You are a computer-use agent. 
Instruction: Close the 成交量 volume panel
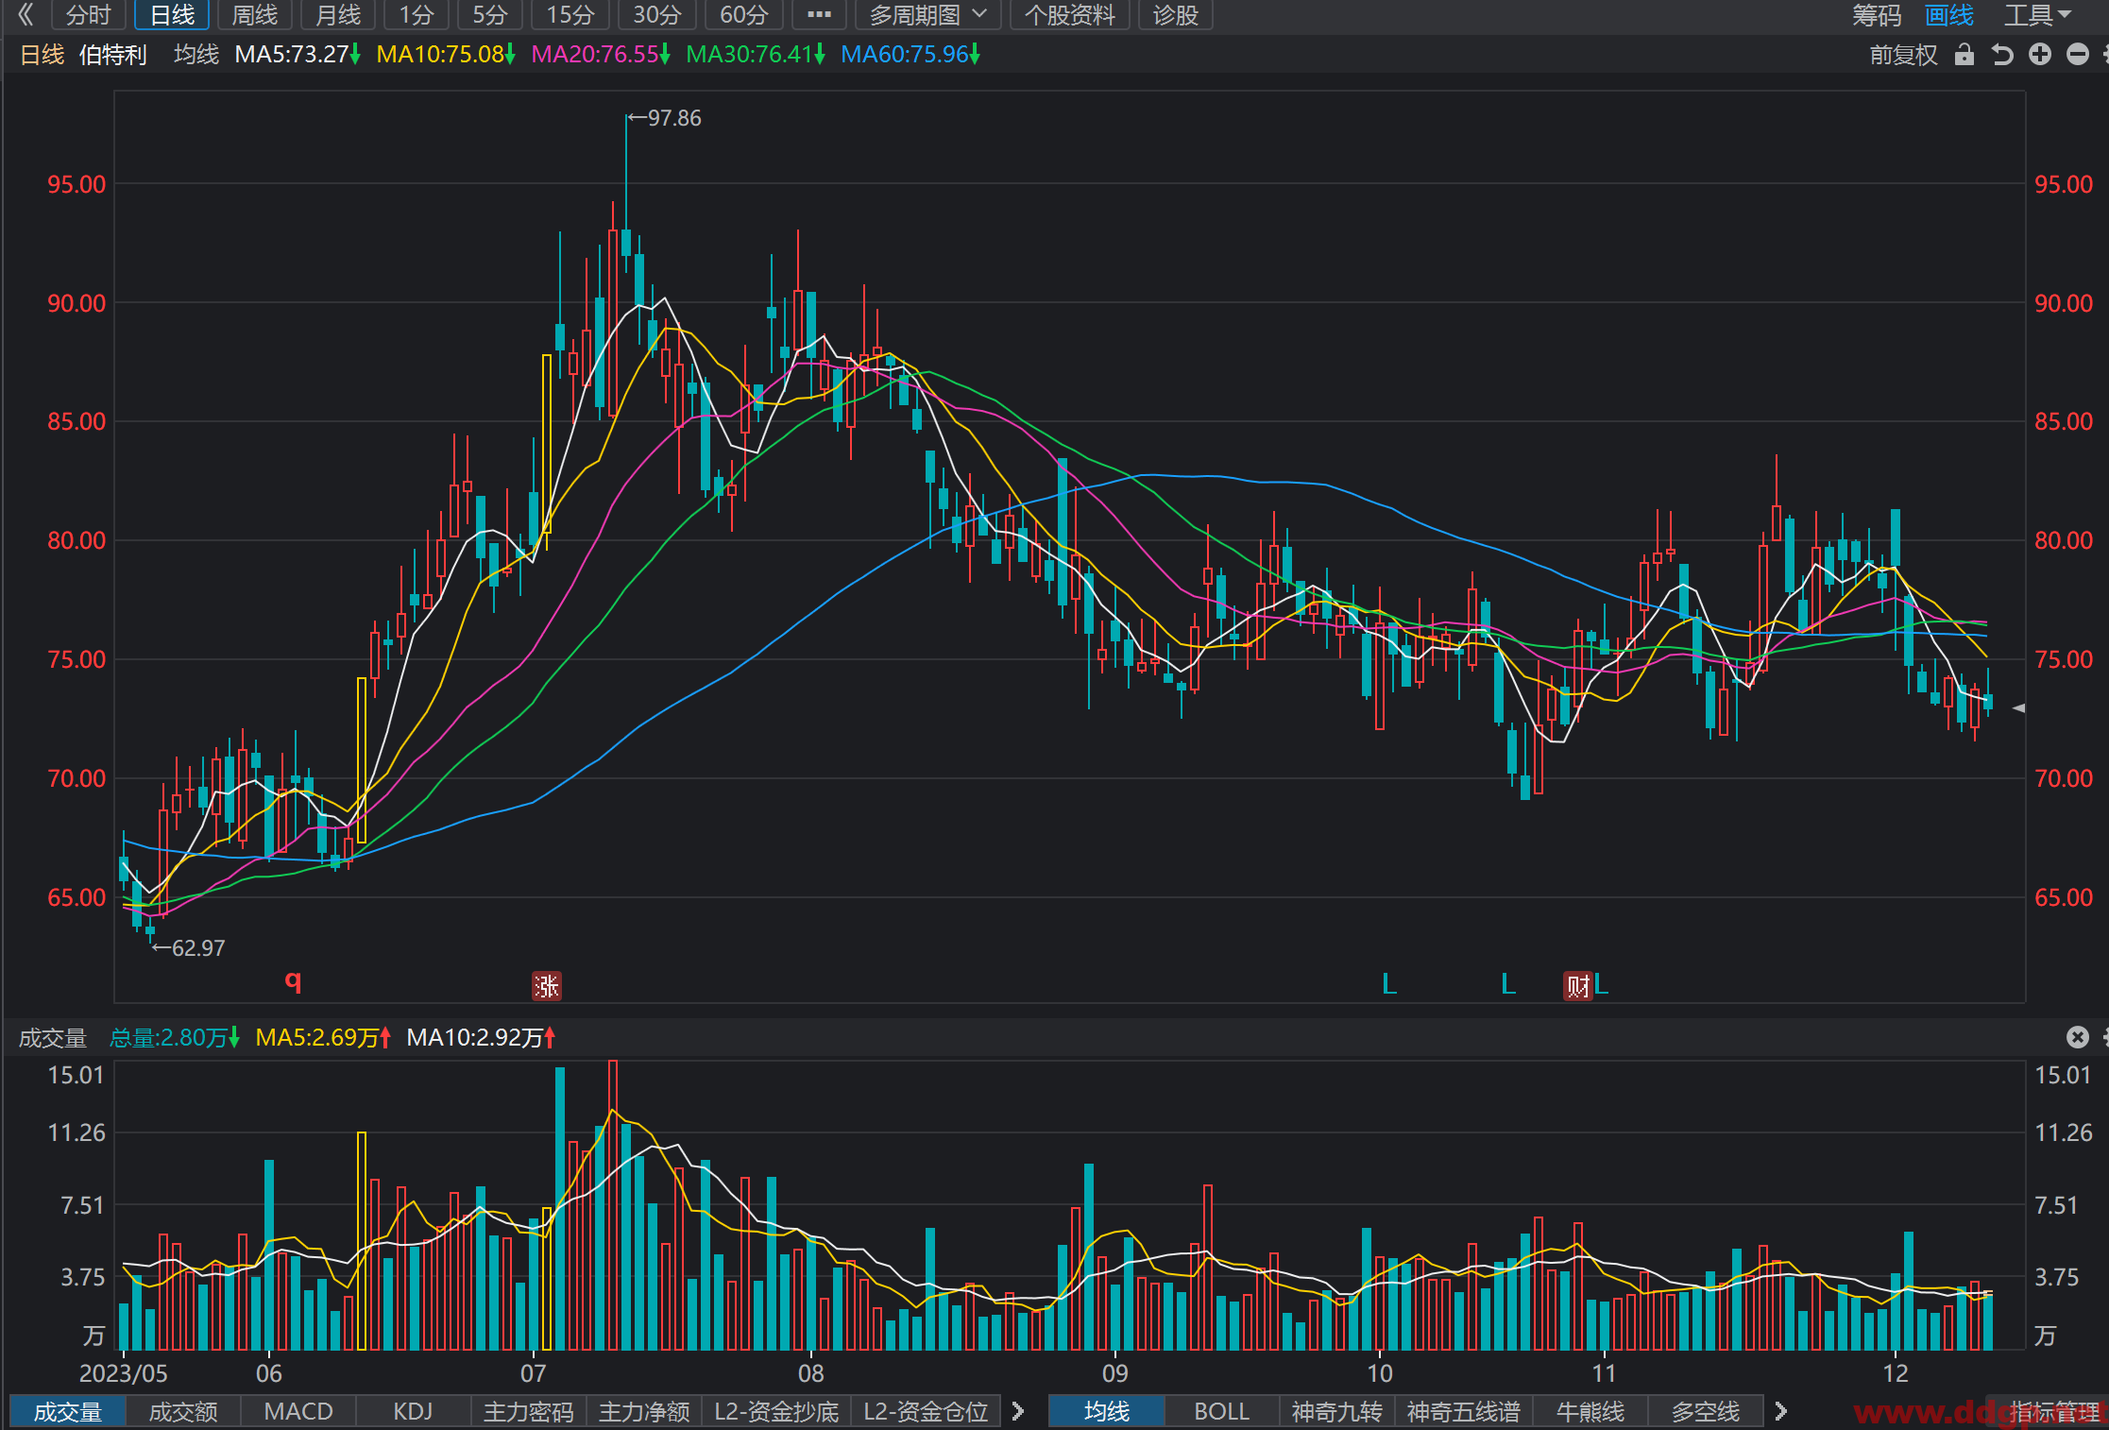pyautogui.click(x=2078, y=1037)
